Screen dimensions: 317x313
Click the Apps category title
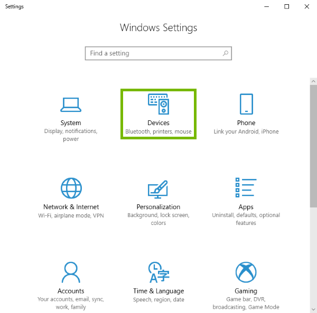point(246,207)
